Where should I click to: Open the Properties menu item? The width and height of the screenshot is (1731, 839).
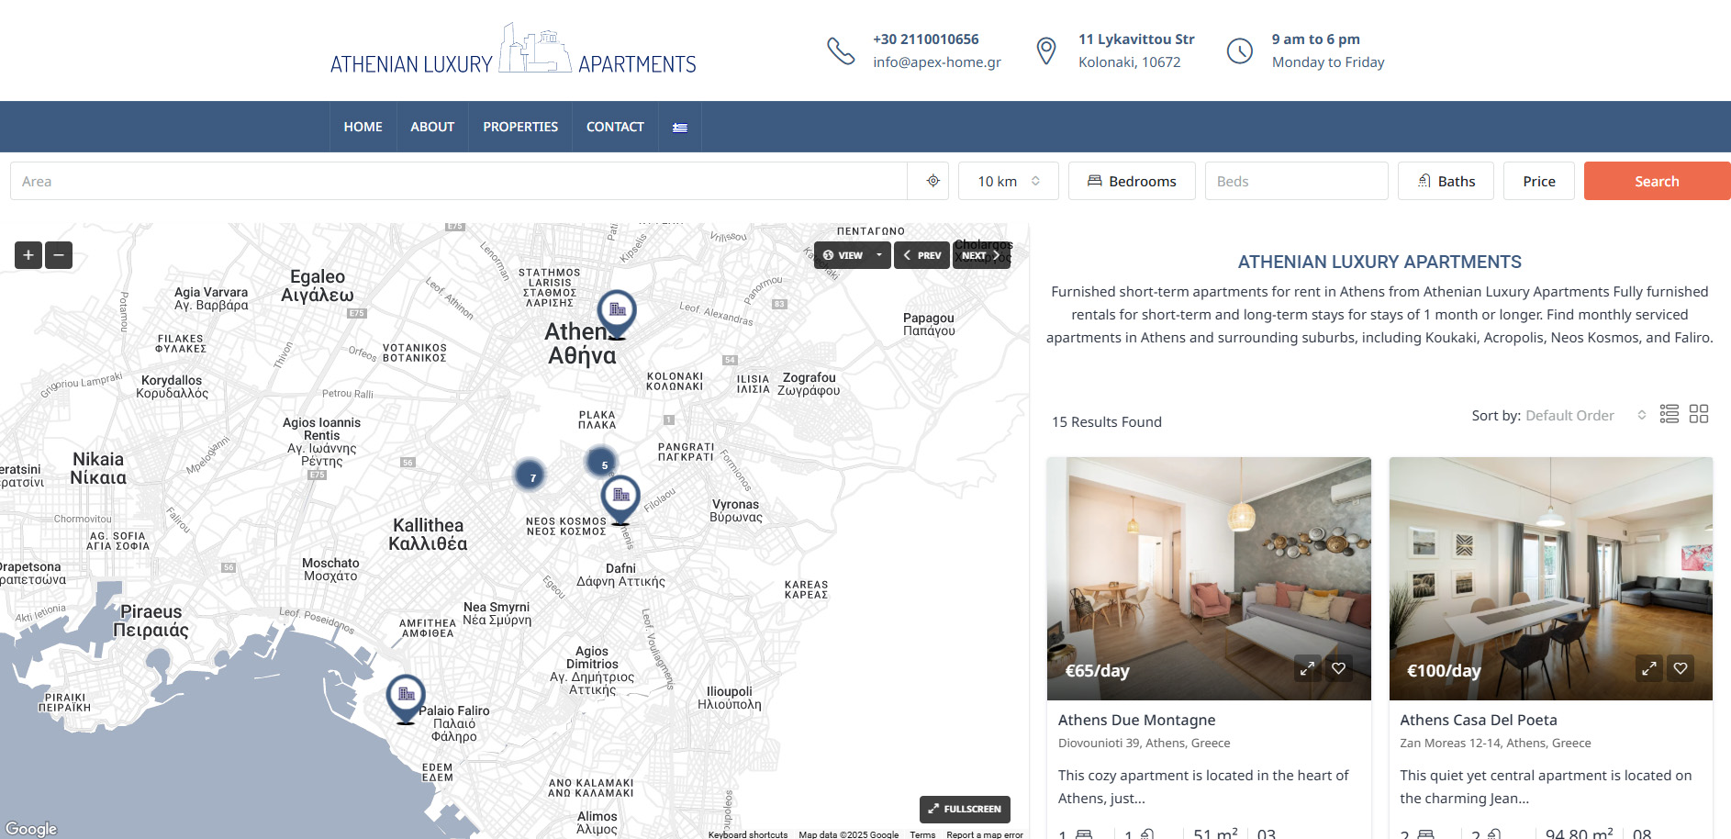pyautogui.click(x=519, y=127)
